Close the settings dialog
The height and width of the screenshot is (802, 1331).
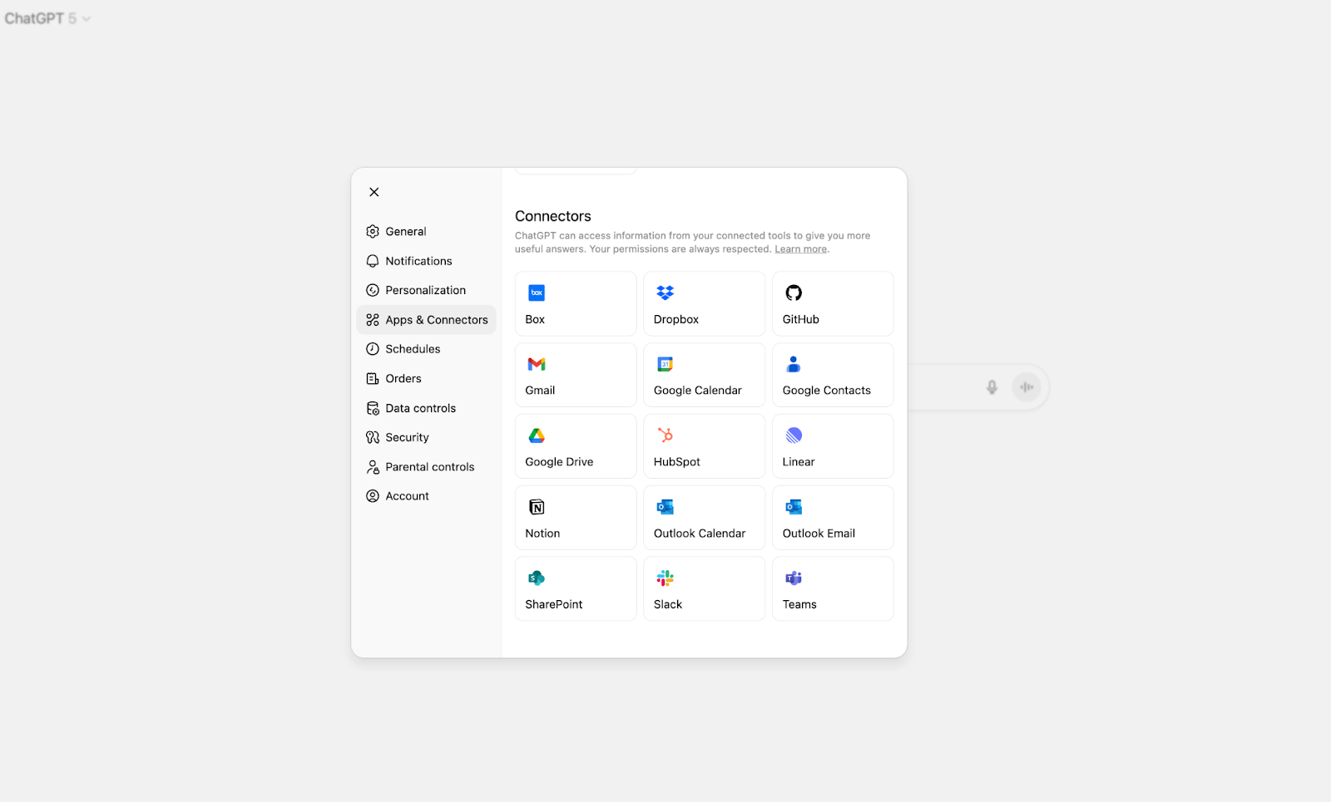(x=374, y=191)
